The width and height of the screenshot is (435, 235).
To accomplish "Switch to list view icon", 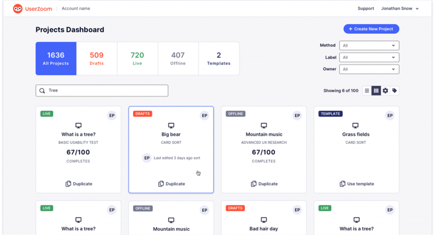I will coord(367,91).
